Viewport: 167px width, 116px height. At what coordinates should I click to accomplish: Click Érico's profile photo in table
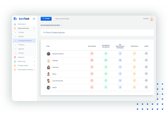coord(49,74)
